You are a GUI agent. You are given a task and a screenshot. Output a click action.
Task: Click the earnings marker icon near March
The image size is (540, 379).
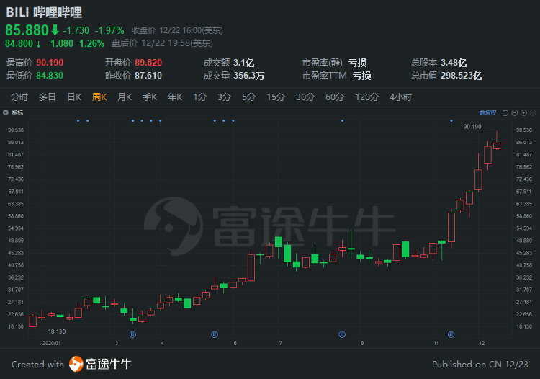(x=133, y=334)
